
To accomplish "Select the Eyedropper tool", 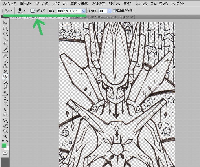I will tap(5, 49).
